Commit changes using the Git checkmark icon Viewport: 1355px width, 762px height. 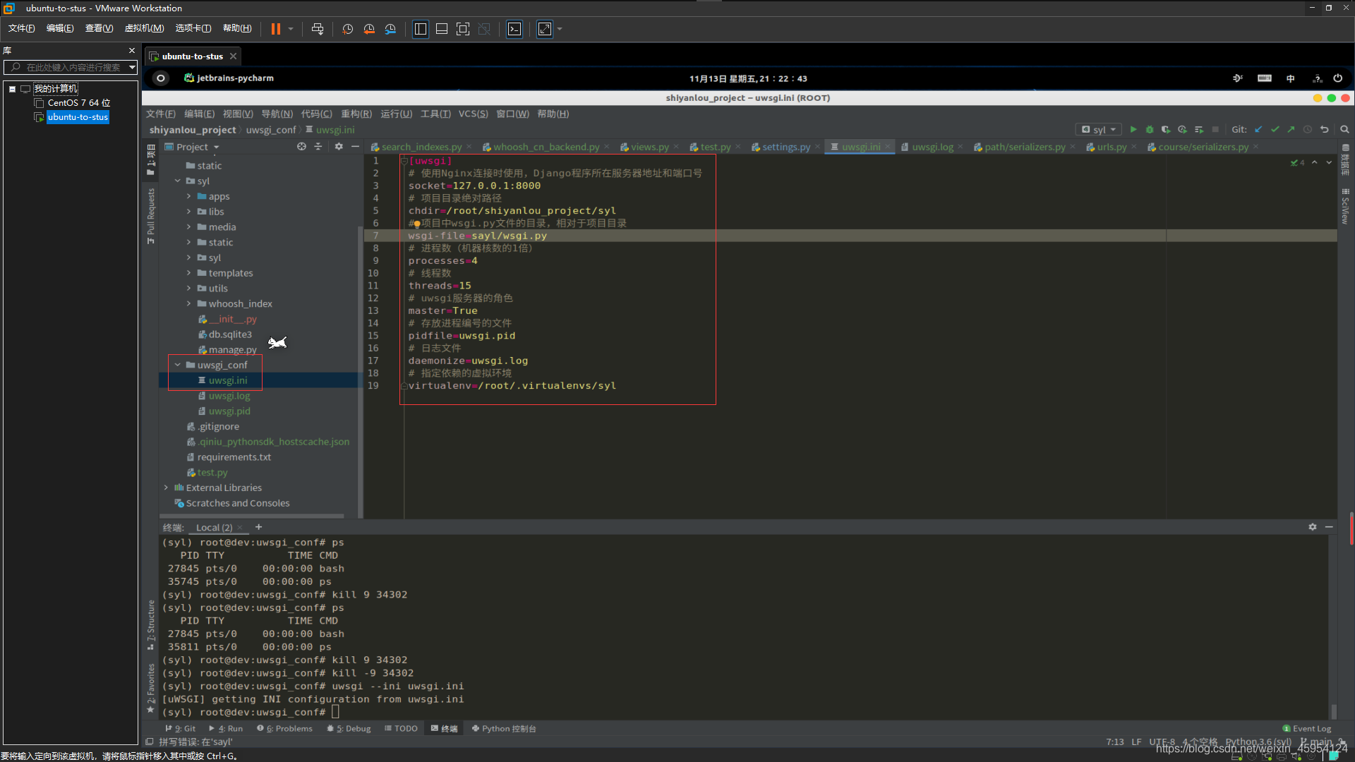(1275, 130)
